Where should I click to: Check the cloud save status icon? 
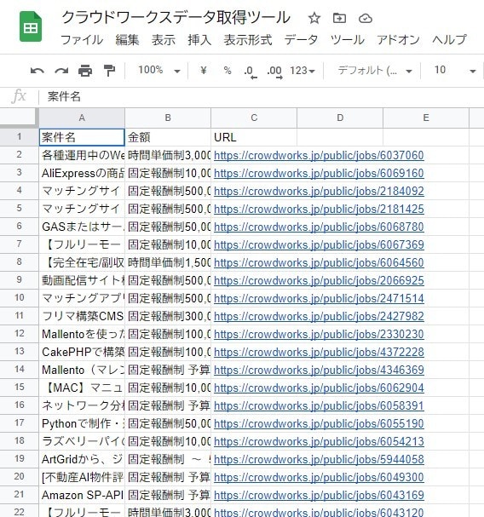click(366, 18)
